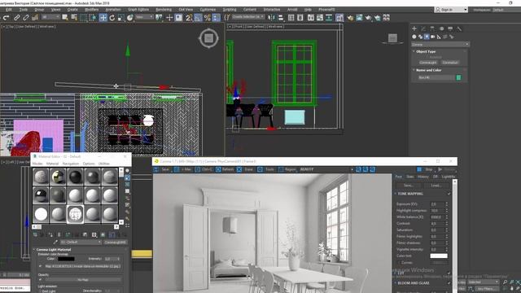Image resolution: width=521 pixels, height=293 pixels.
Task: Open the Material Editor toolbar icon
Action: click(x=339, y=18)
